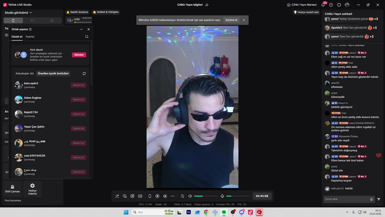Image resolution: width=385 pixels, height=217 pixels.
Task: Click the phone icon in bottom toolbar
Action: [x=150, y=196]
